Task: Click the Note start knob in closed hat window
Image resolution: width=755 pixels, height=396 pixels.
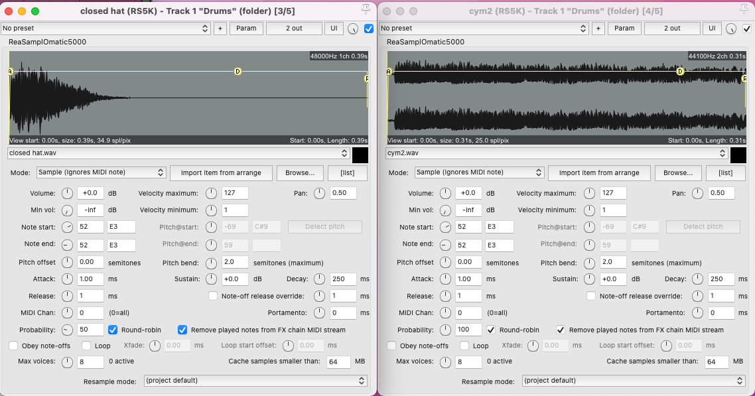Action: pos(68,227)
